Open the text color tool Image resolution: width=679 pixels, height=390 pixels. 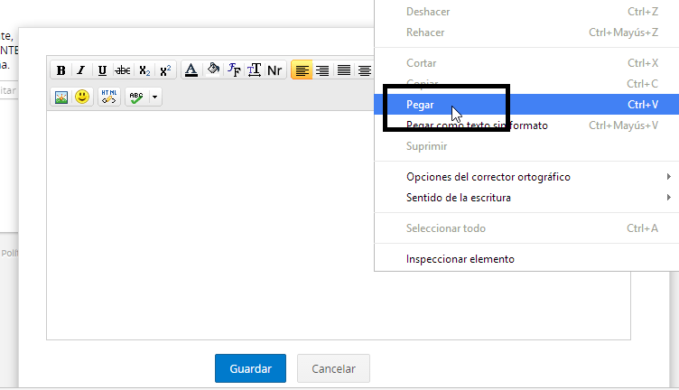(191, 70)
